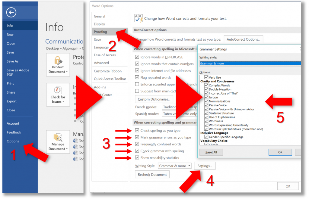This screenshot has height=199, width=309.
Task: Select Advanced category in Word Options
Action: [x=110, y=63]
